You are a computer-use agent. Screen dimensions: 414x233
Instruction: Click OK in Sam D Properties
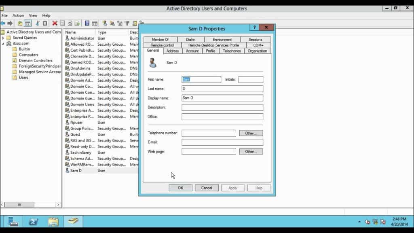180,188
